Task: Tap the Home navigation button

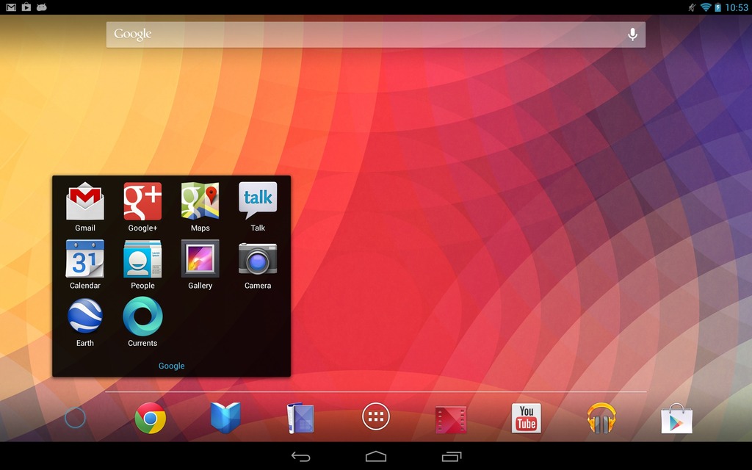Action: click(376, 456)
